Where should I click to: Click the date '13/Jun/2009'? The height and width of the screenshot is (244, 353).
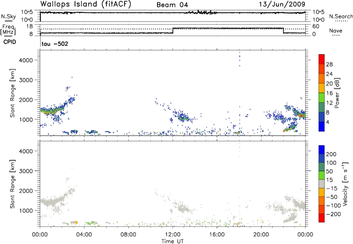[x=282, y=4]
